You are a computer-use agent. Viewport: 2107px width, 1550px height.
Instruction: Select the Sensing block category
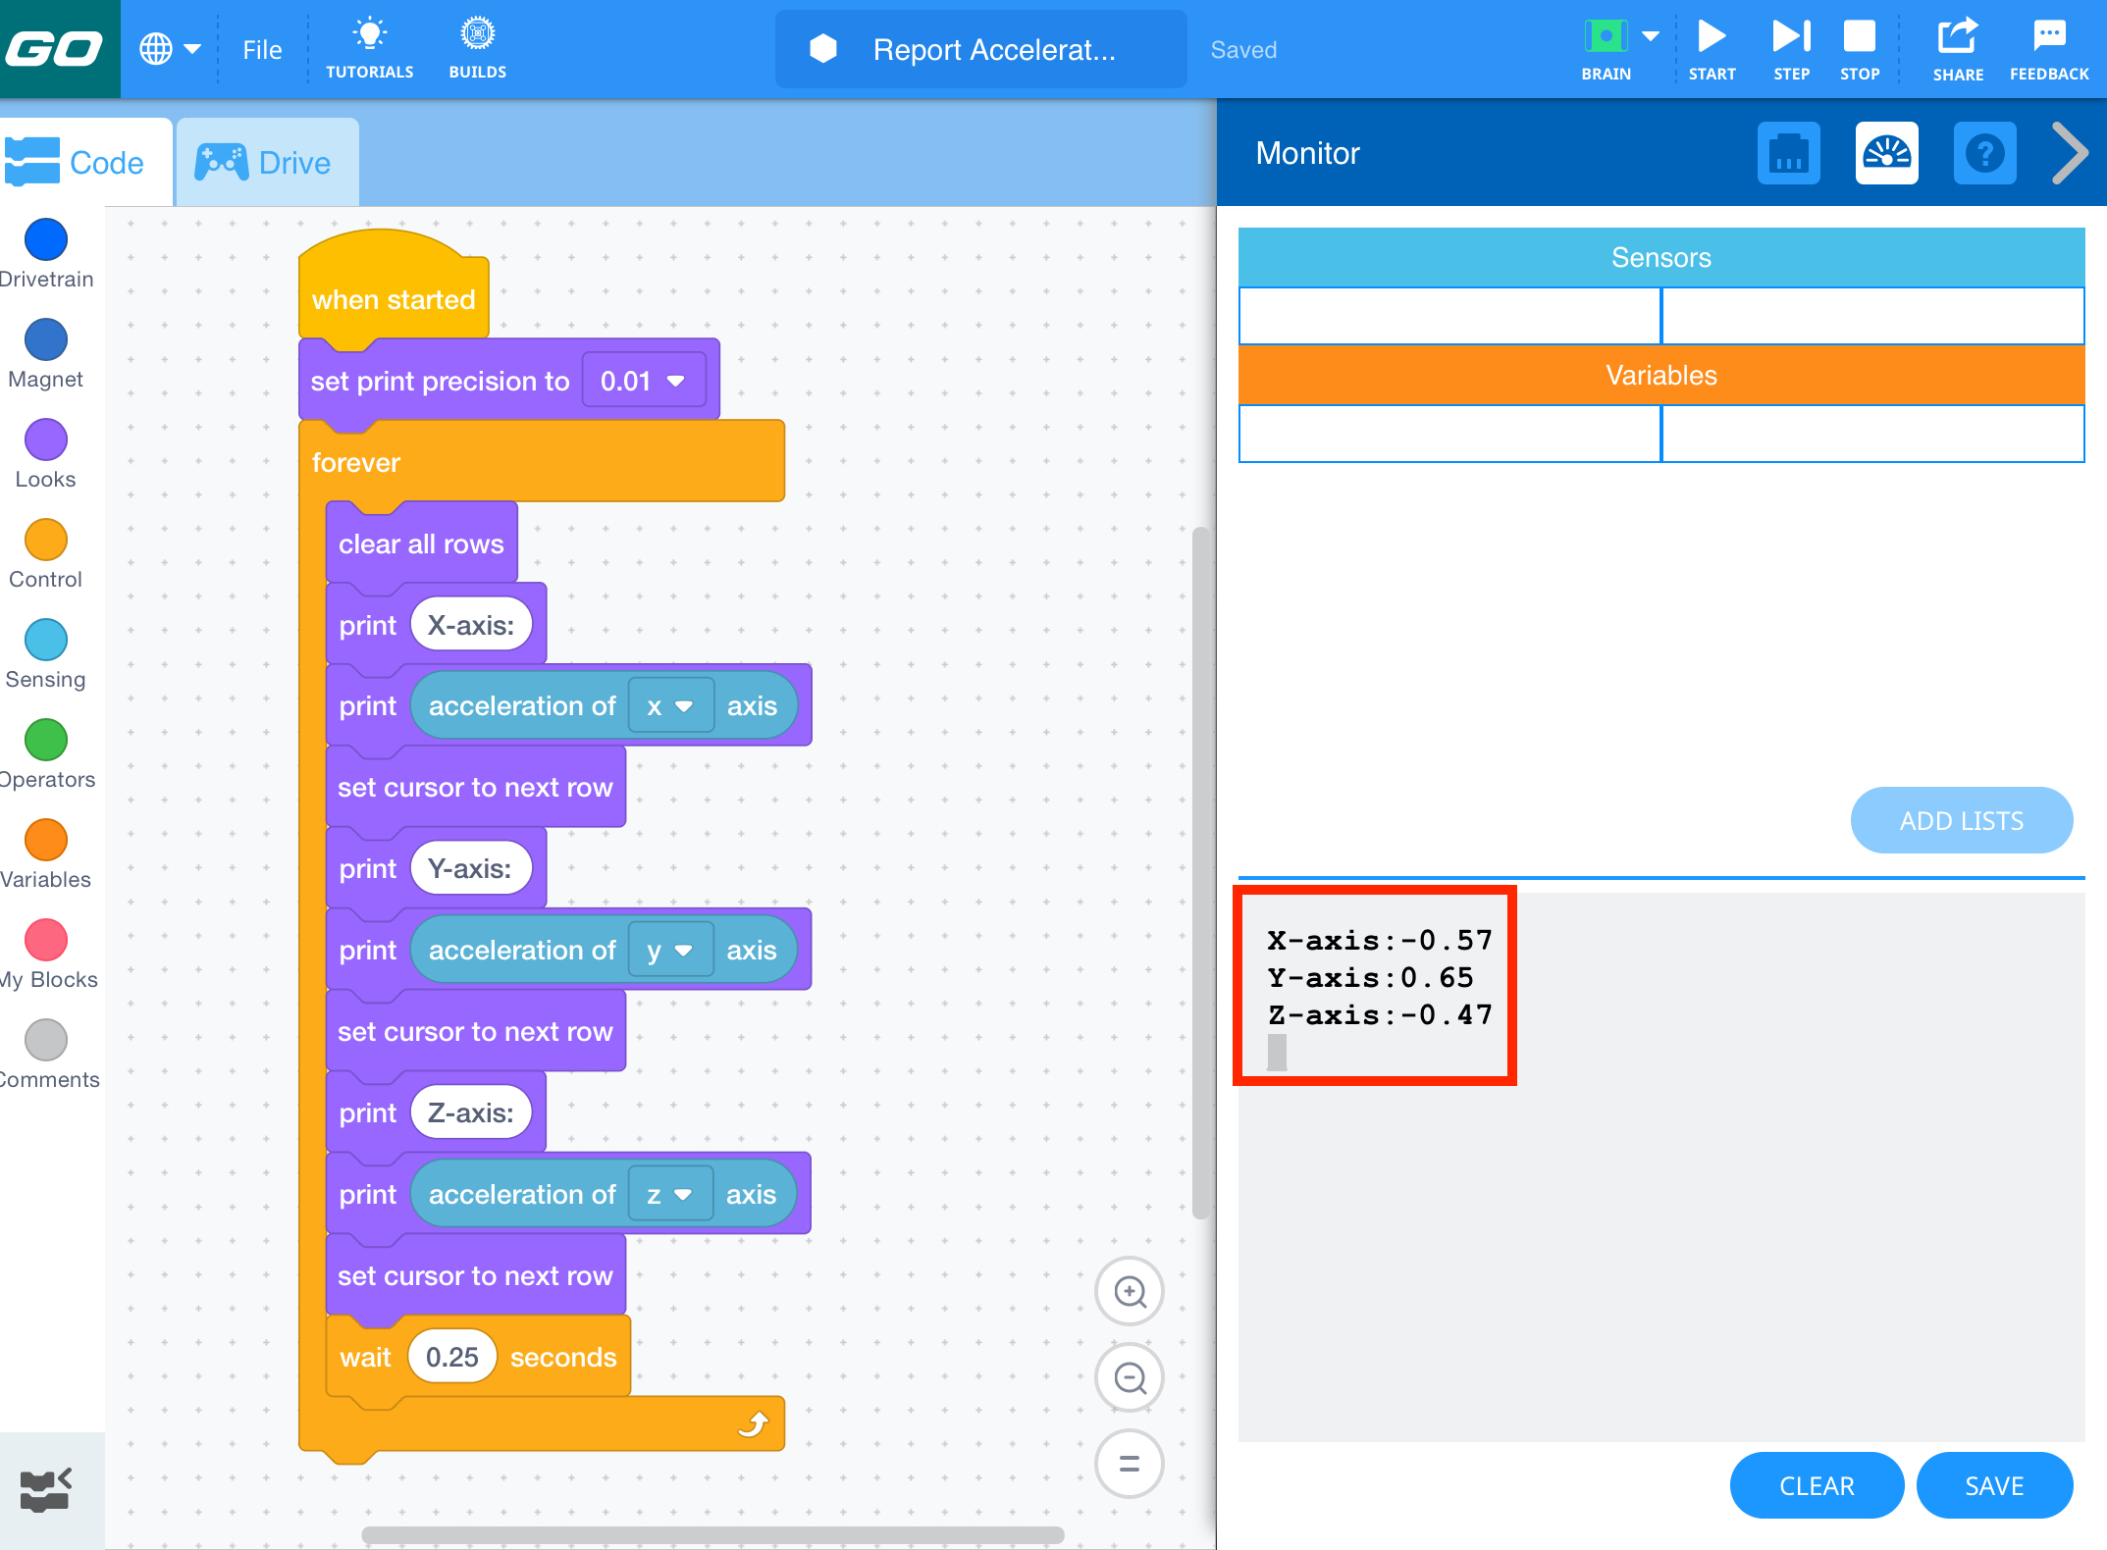[x=44, y=640]
